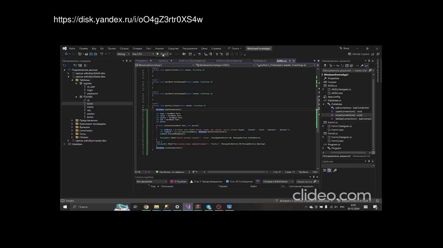Toggle bookmark icon in main toolbar
443x248 pixels.
click(x=227, y=54)
